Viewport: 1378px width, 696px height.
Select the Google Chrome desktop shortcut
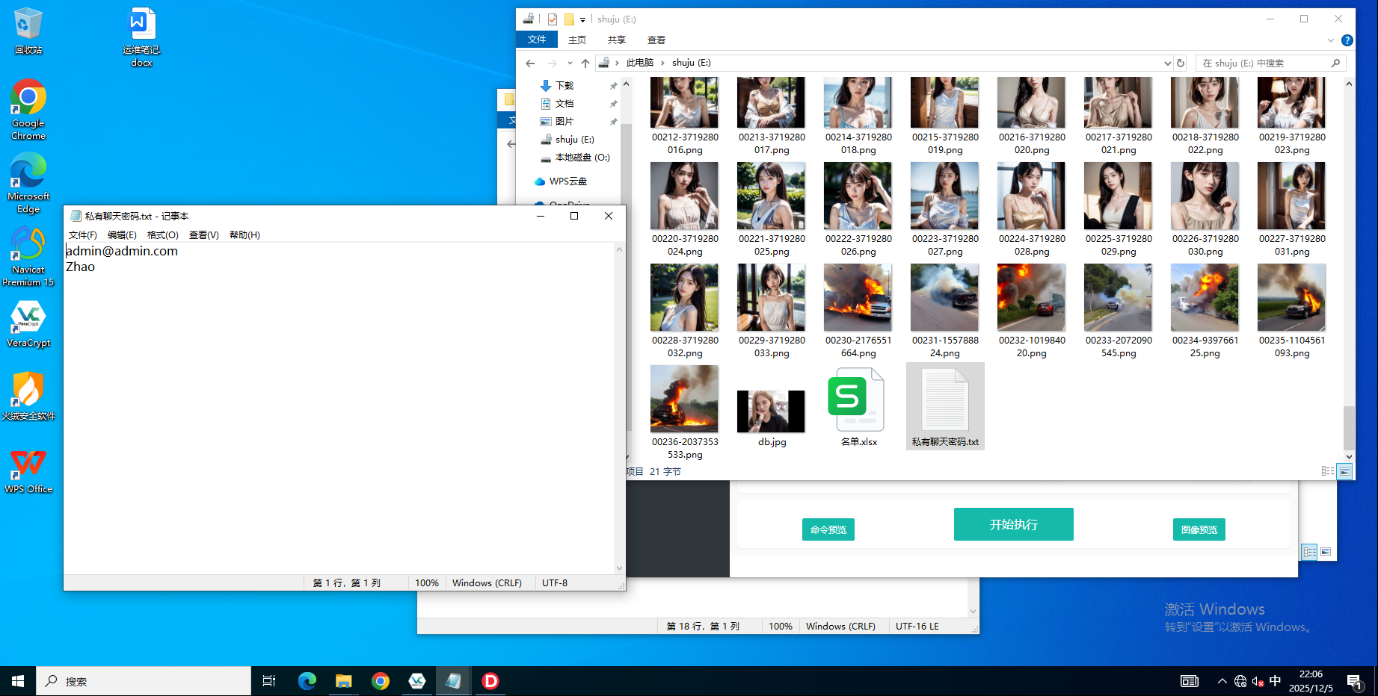[28, 110]
